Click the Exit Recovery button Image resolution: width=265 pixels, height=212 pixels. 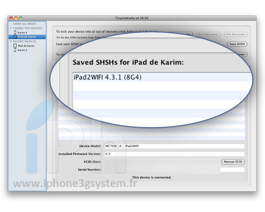pos(208,34)
